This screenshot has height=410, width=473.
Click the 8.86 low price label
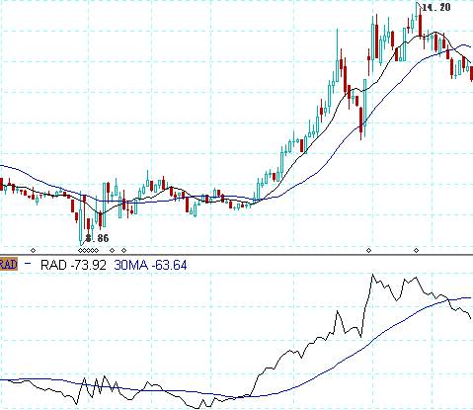[97, 238]
